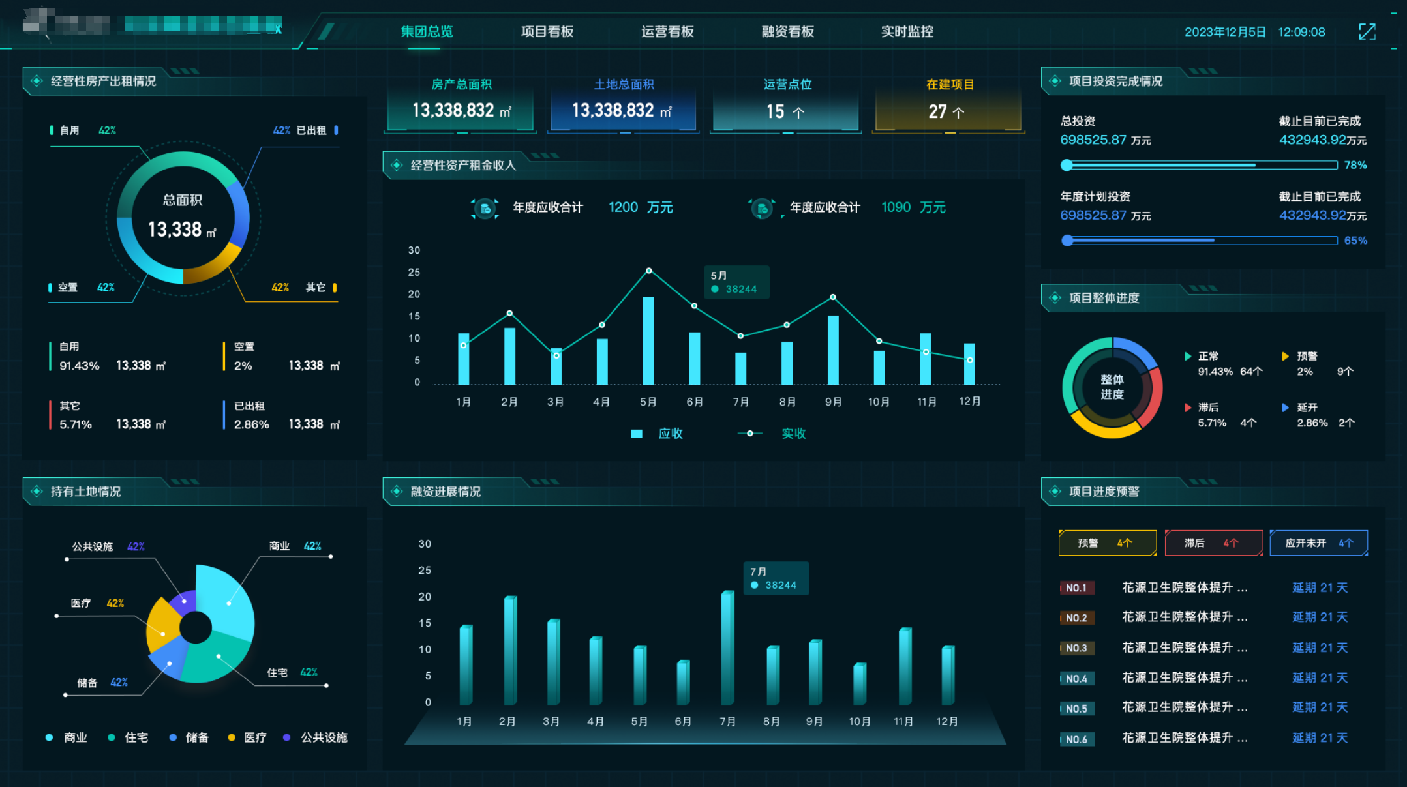Click the fullscreen expand icon
1407x787 pixels.
pyautogui.click(x=1367, y=31)
